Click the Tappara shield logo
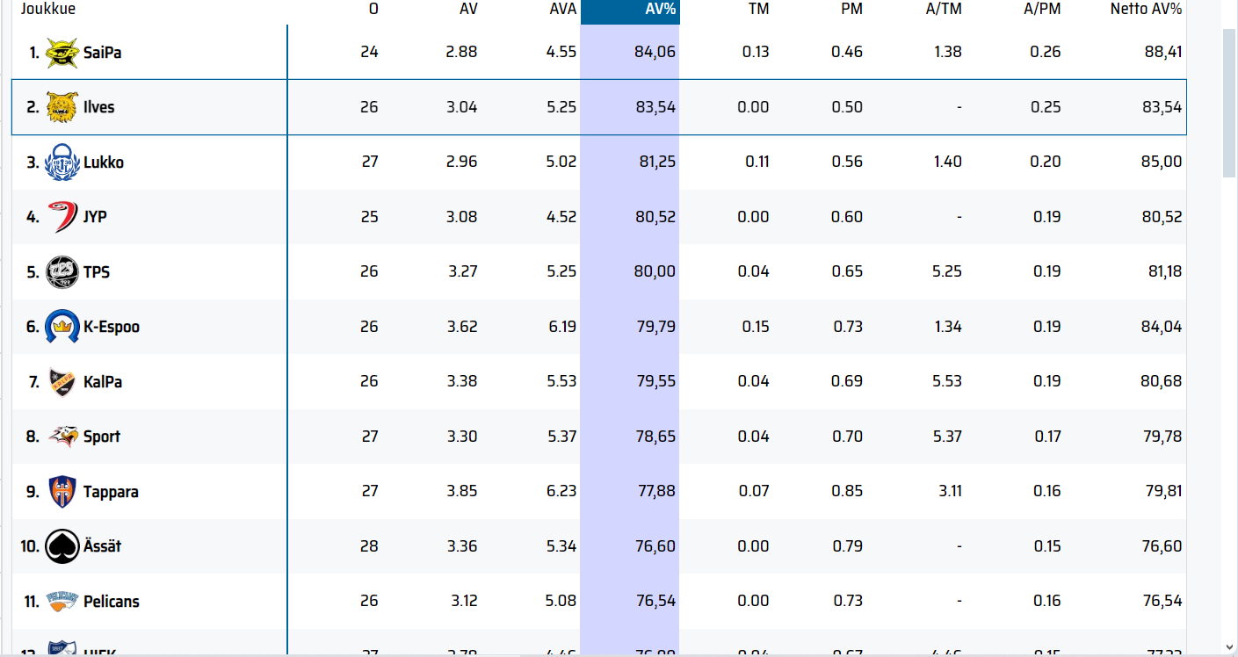Image resolution: width=1238 pixels, height=657 pixels. [x=62, y=492]
